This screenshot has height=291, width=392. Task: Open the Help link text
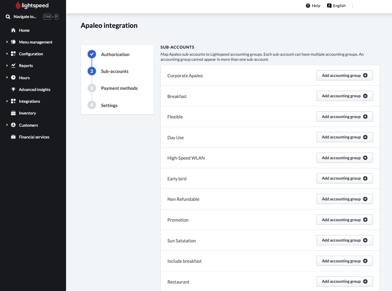(316, 6)
